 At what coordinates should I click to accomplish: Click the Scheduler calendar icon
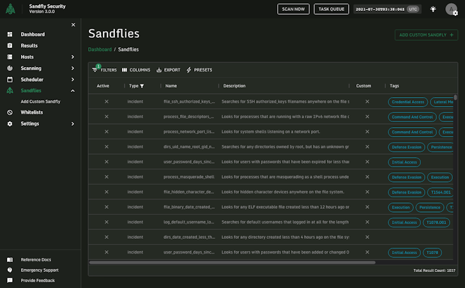(x=10, y=79)
